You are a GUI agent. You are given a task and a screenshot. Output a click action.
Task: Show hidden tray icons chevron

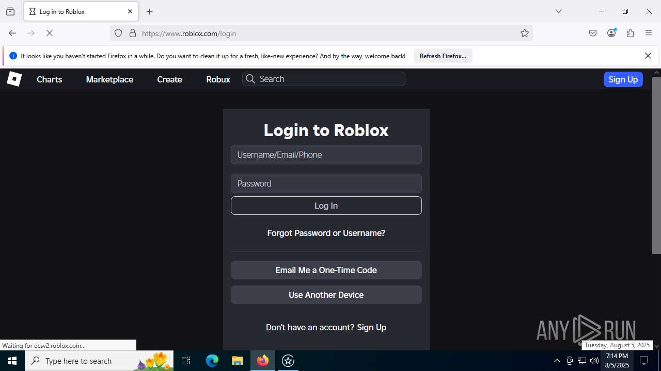557,361
